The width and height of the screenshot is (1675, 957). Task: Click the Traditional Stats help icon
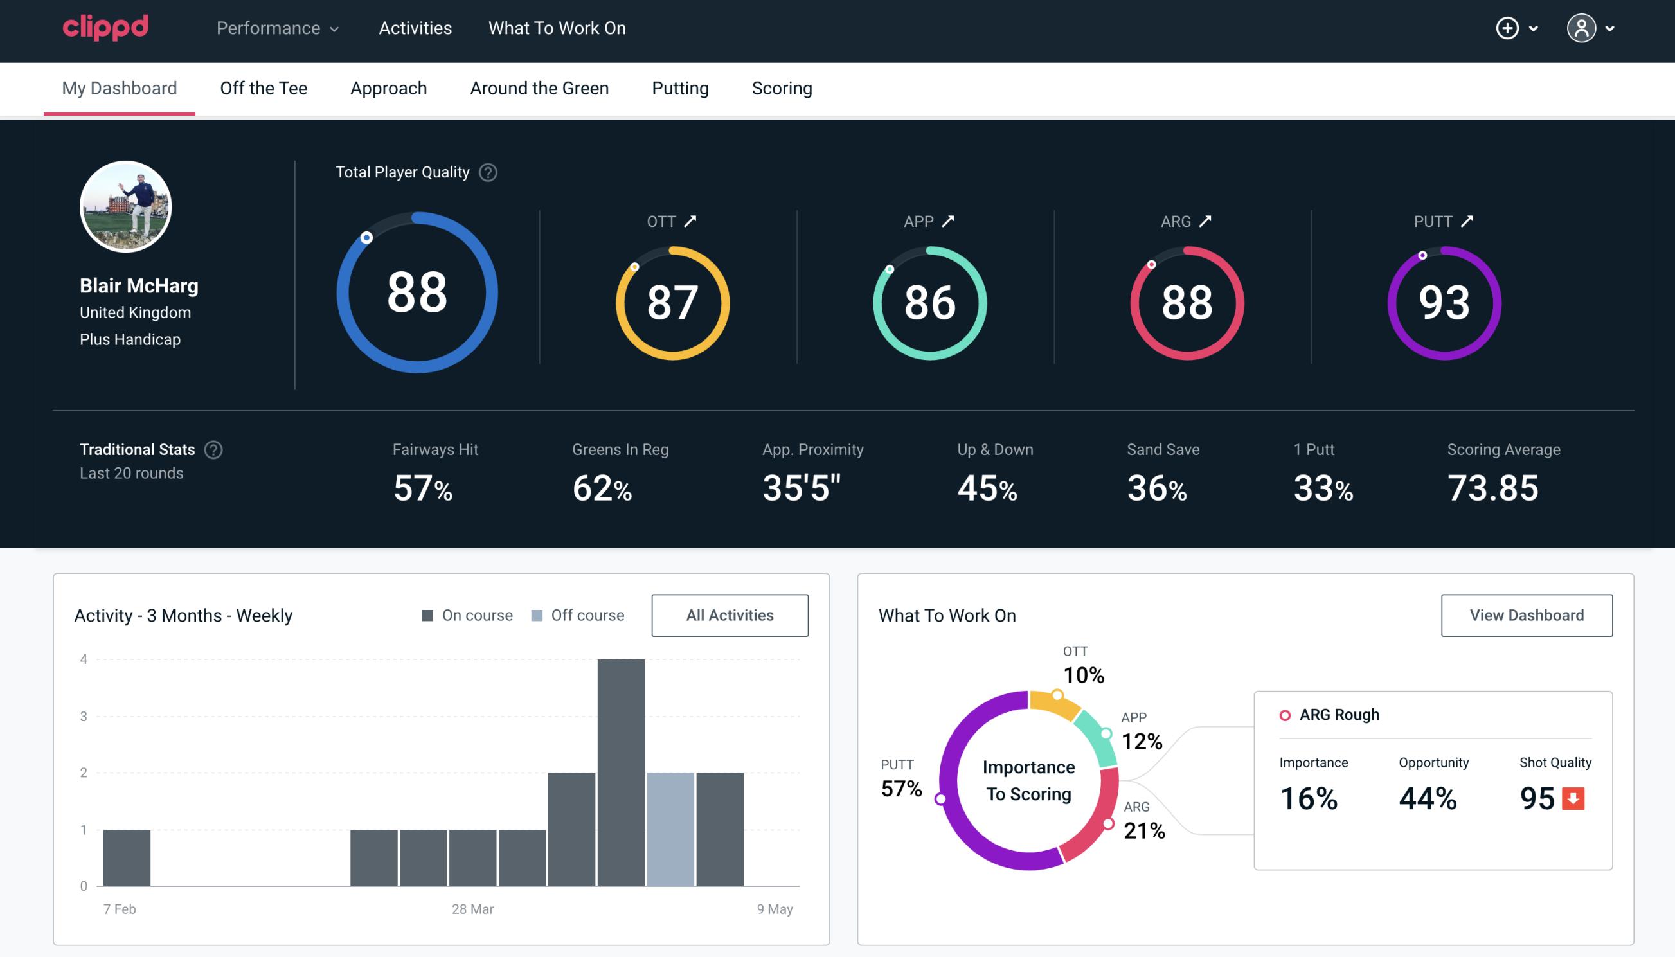215,449
